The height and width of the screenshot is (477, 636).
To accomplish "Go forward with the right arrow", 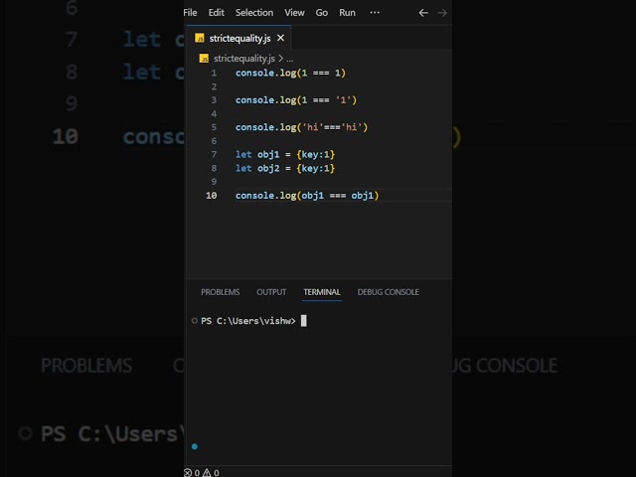I will click(x=442, y=13).
